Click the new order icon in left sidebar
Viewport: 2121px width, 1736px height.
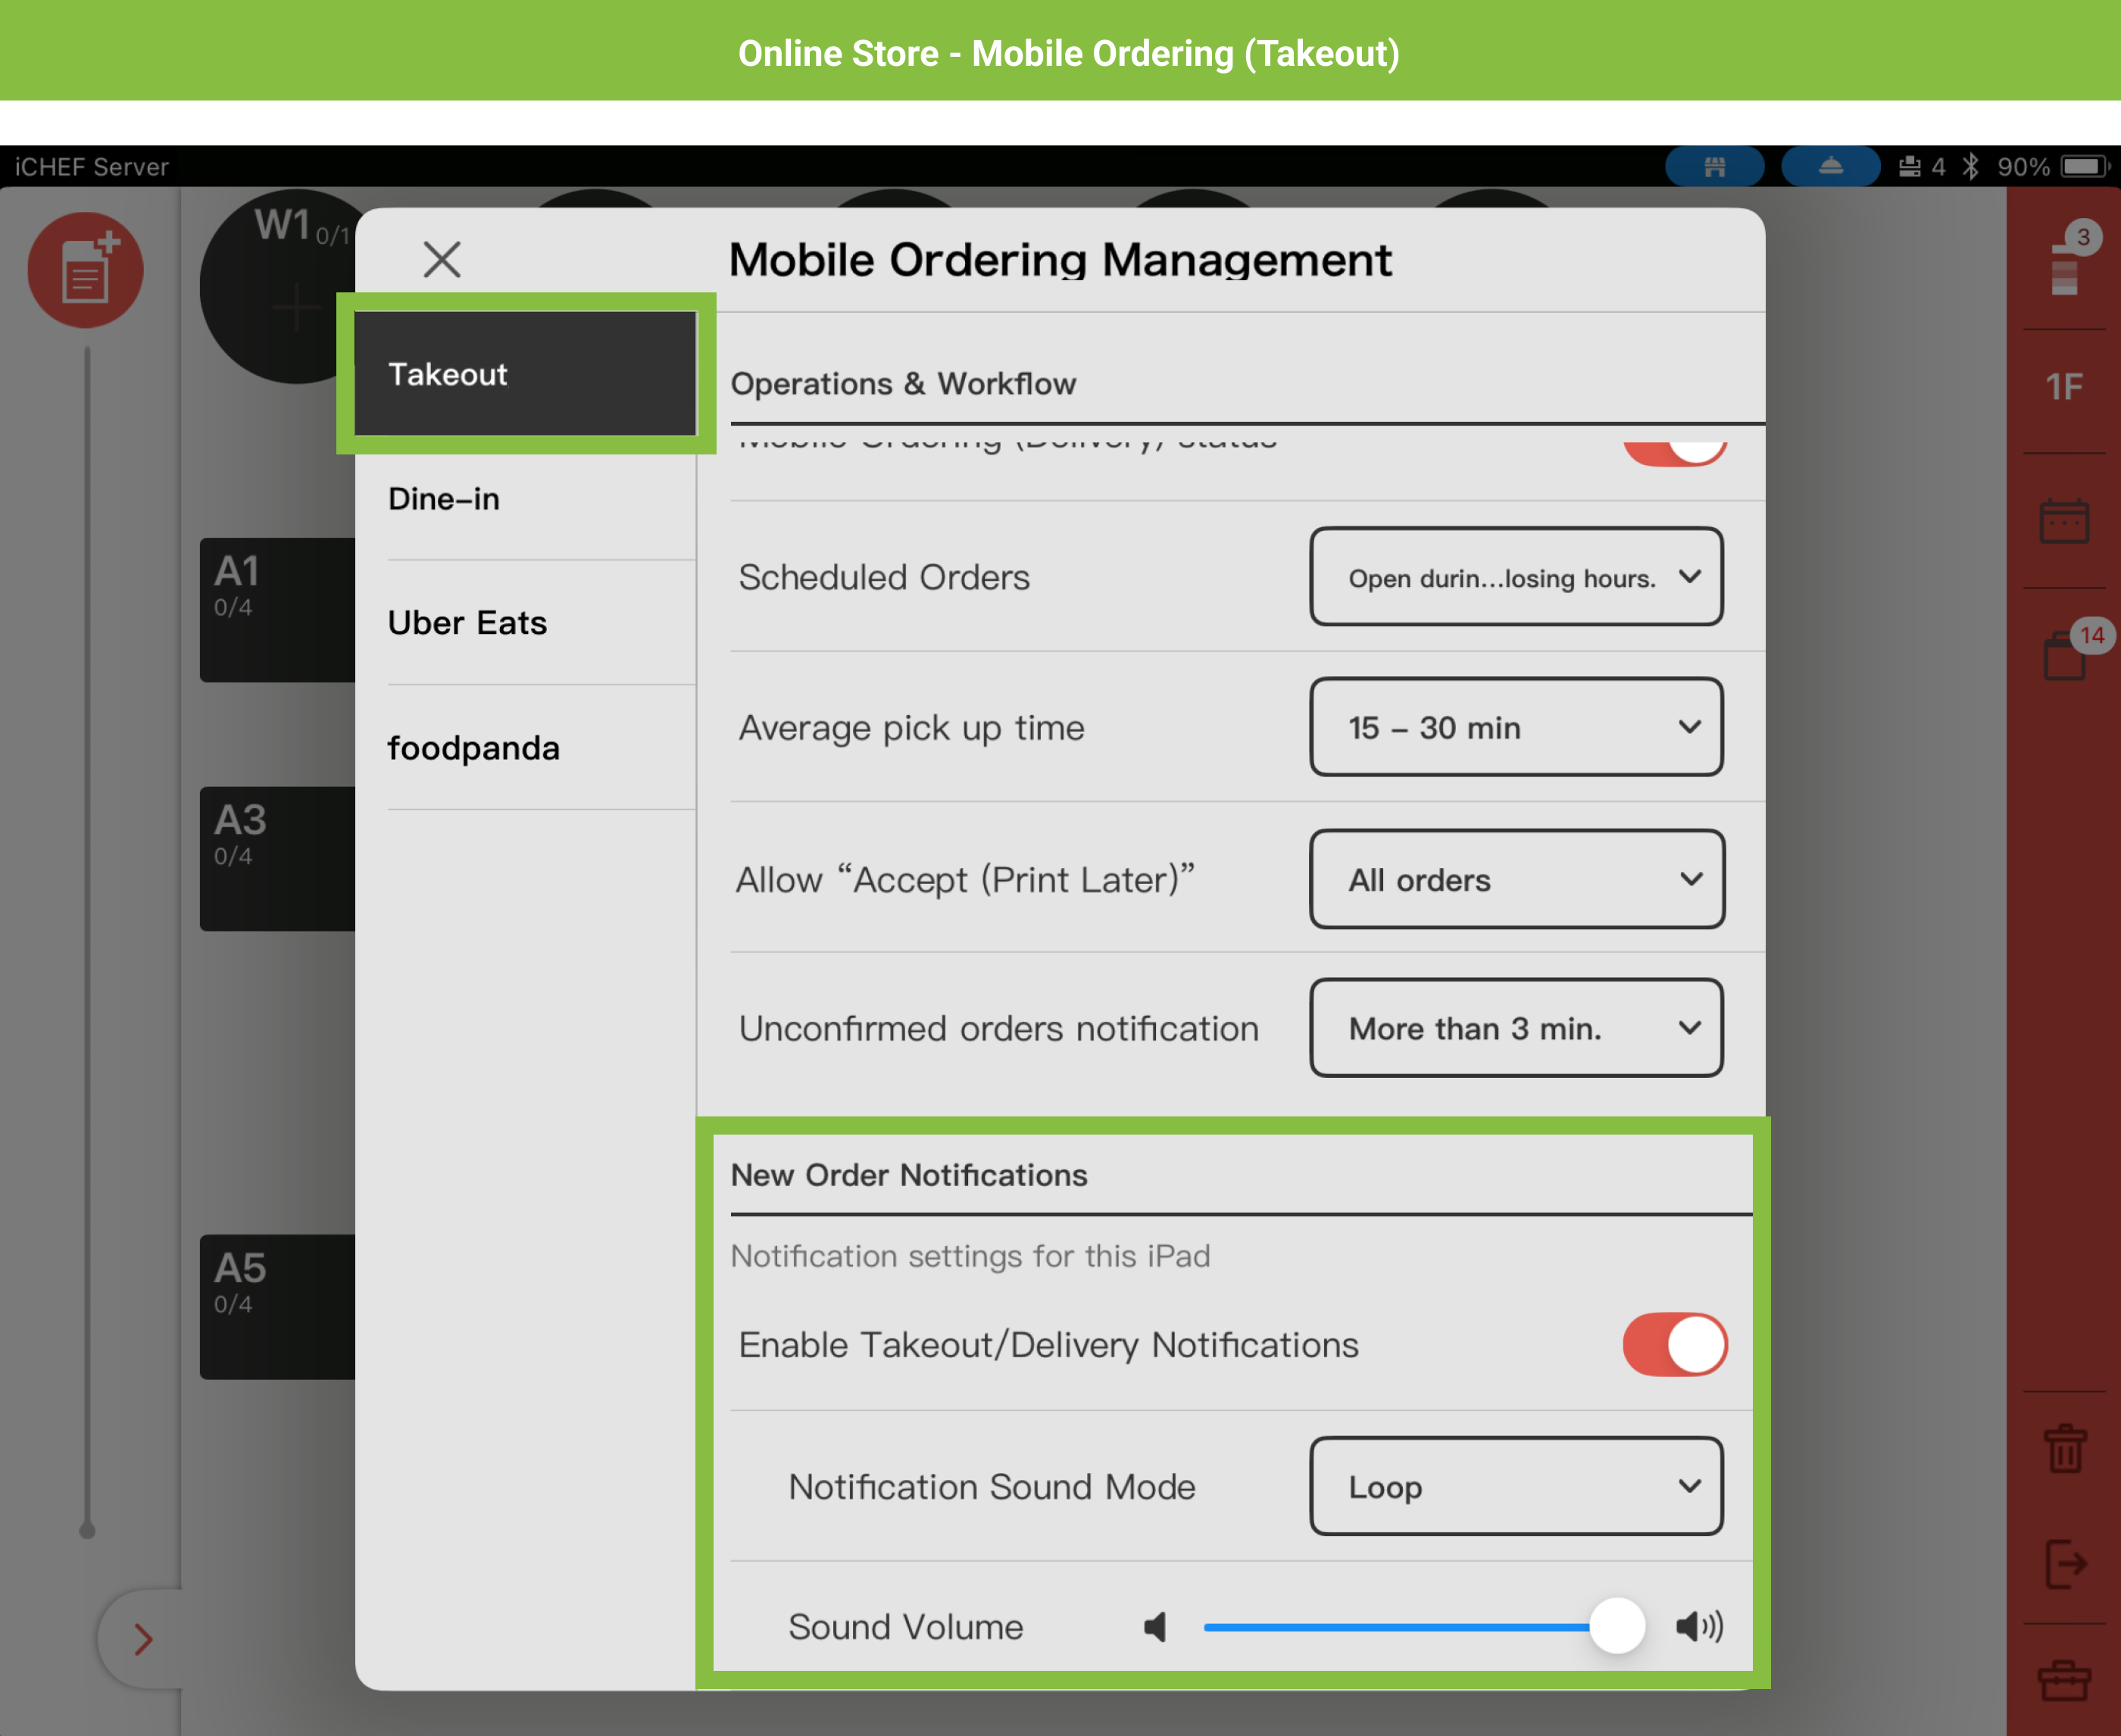pos(85,271)
